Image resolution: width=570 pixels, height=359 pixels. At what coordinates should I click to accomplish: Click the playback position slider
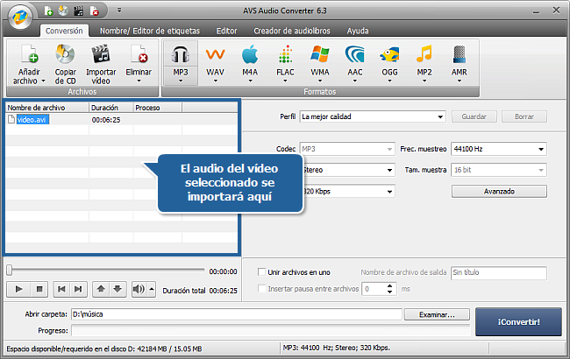click(105, 271)
